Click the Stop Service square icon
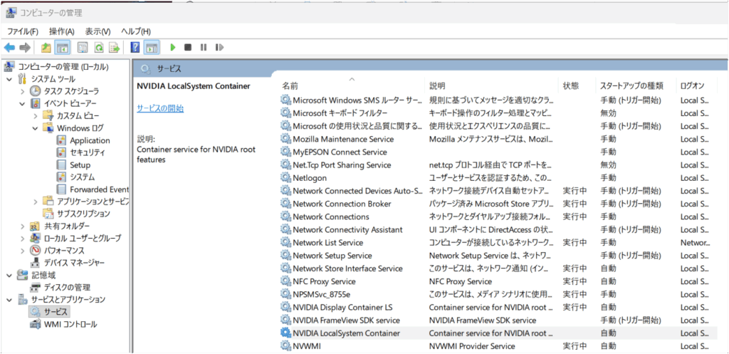Viewport: 729px width, 354px height. [188, 48]
